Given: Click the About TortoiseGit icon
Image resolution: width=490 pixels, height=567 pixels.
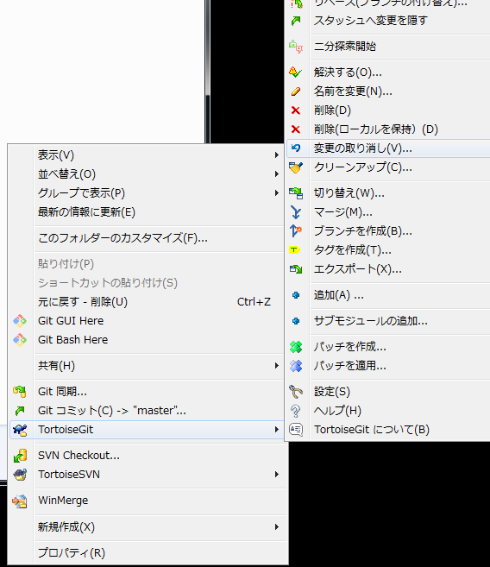Looking at the screenshot, I should [296, 430].
